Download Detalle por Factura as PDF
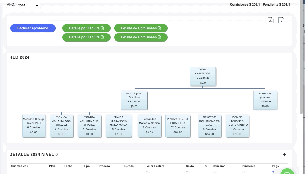The width and height of the screenshot is (305, 174). coord(86,28)
